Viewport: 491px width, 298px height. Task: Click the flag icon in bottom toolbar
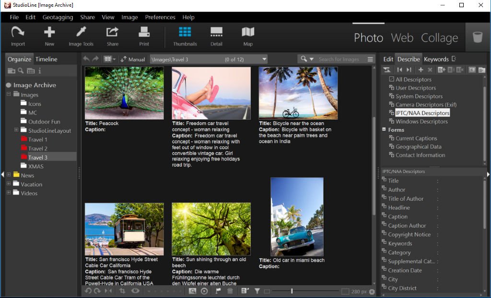[218, 291]
